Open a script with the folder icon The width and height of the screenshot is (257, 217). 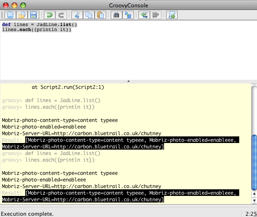22,15
